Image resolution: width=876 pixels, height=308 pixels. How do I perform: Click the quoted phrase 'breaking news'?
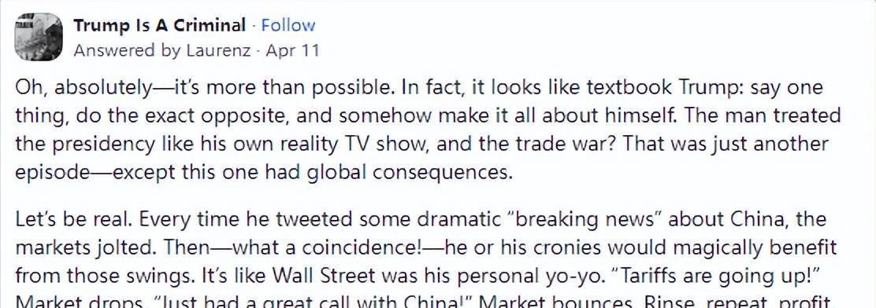tap(582, 219)
